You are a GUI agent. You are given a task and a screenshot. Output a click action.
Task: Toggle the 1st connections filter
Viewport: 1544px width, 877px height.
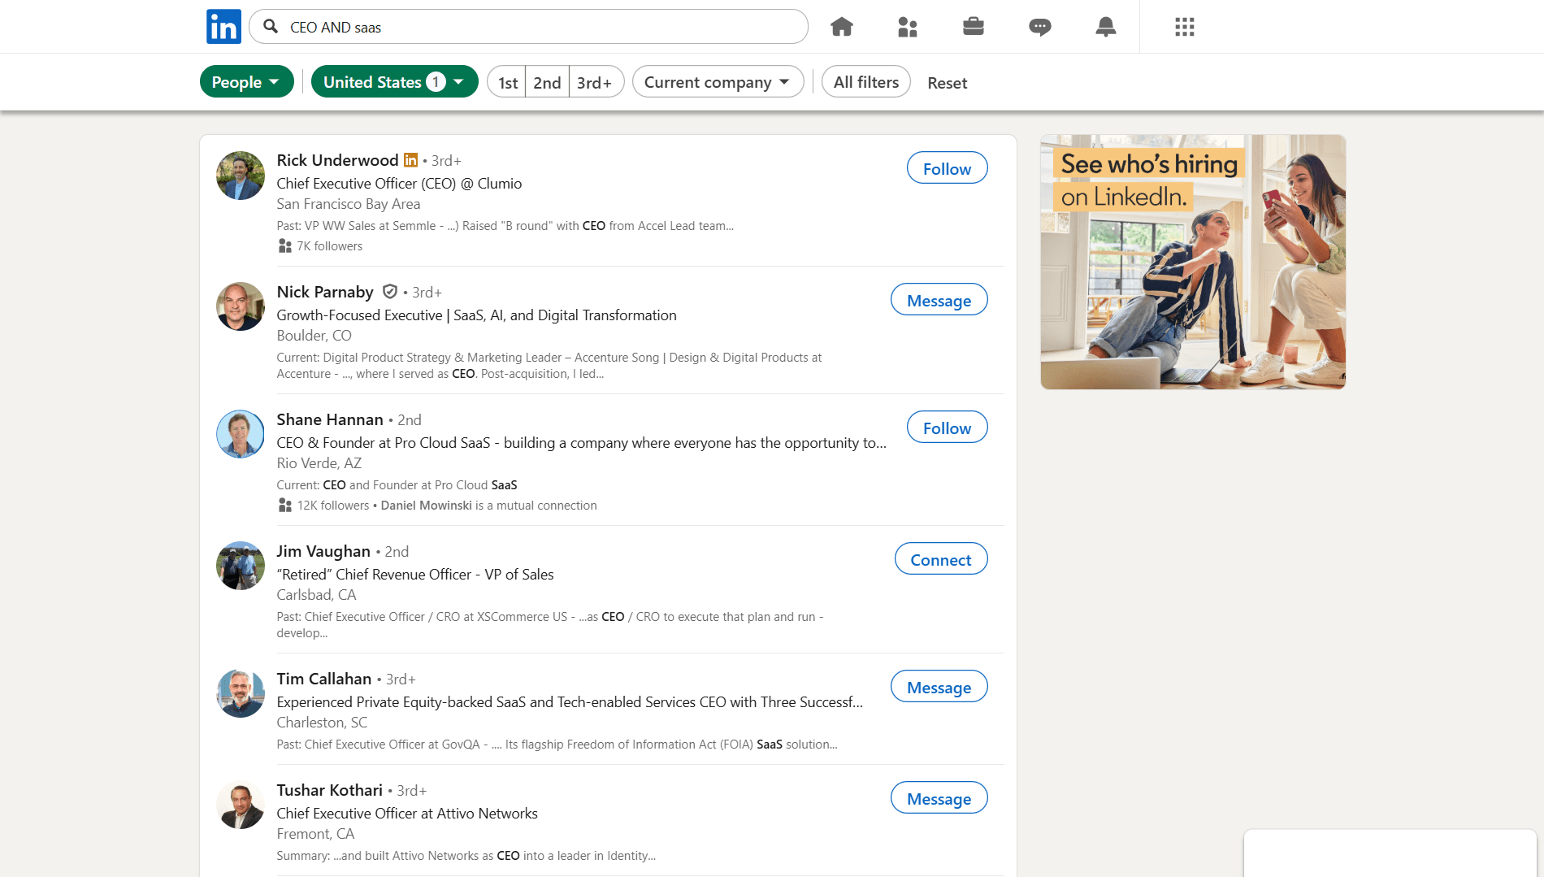tap(506, 82)
